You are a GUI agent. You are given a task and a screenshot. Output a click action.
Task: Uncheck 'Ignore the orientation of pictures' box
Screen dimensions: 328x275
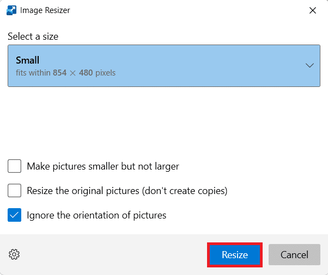tap(15, 215)
